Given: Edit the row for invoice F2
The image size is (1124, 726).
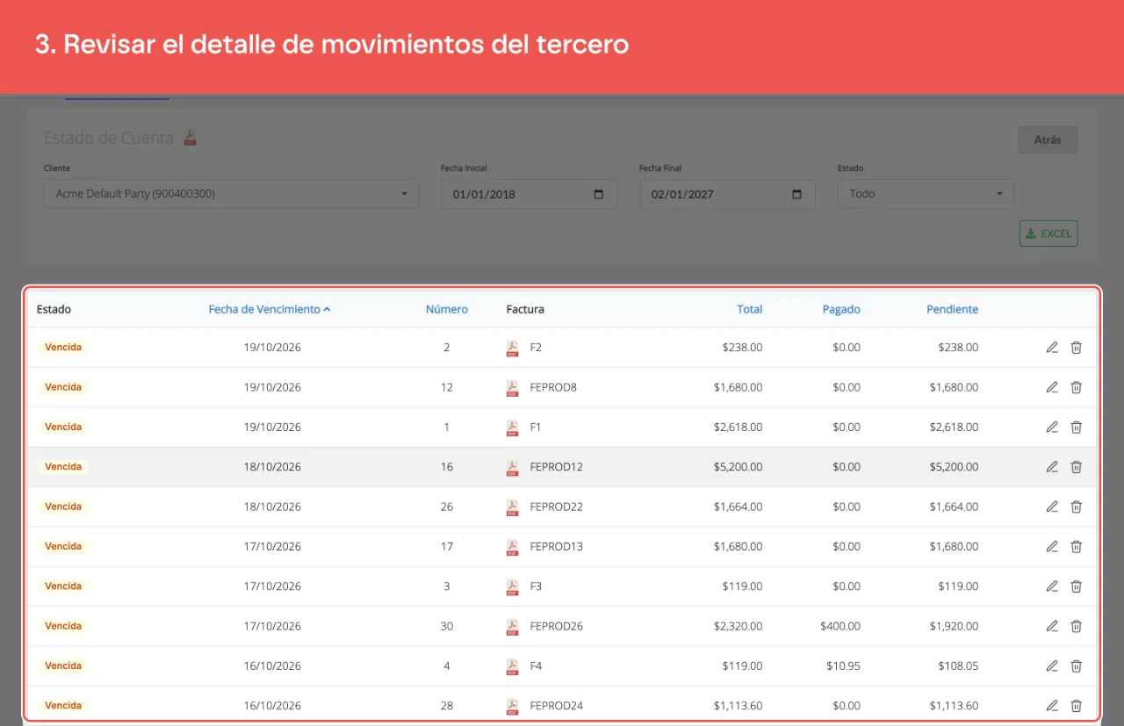Looking at the screenshot, I should tap(1052, 348).
